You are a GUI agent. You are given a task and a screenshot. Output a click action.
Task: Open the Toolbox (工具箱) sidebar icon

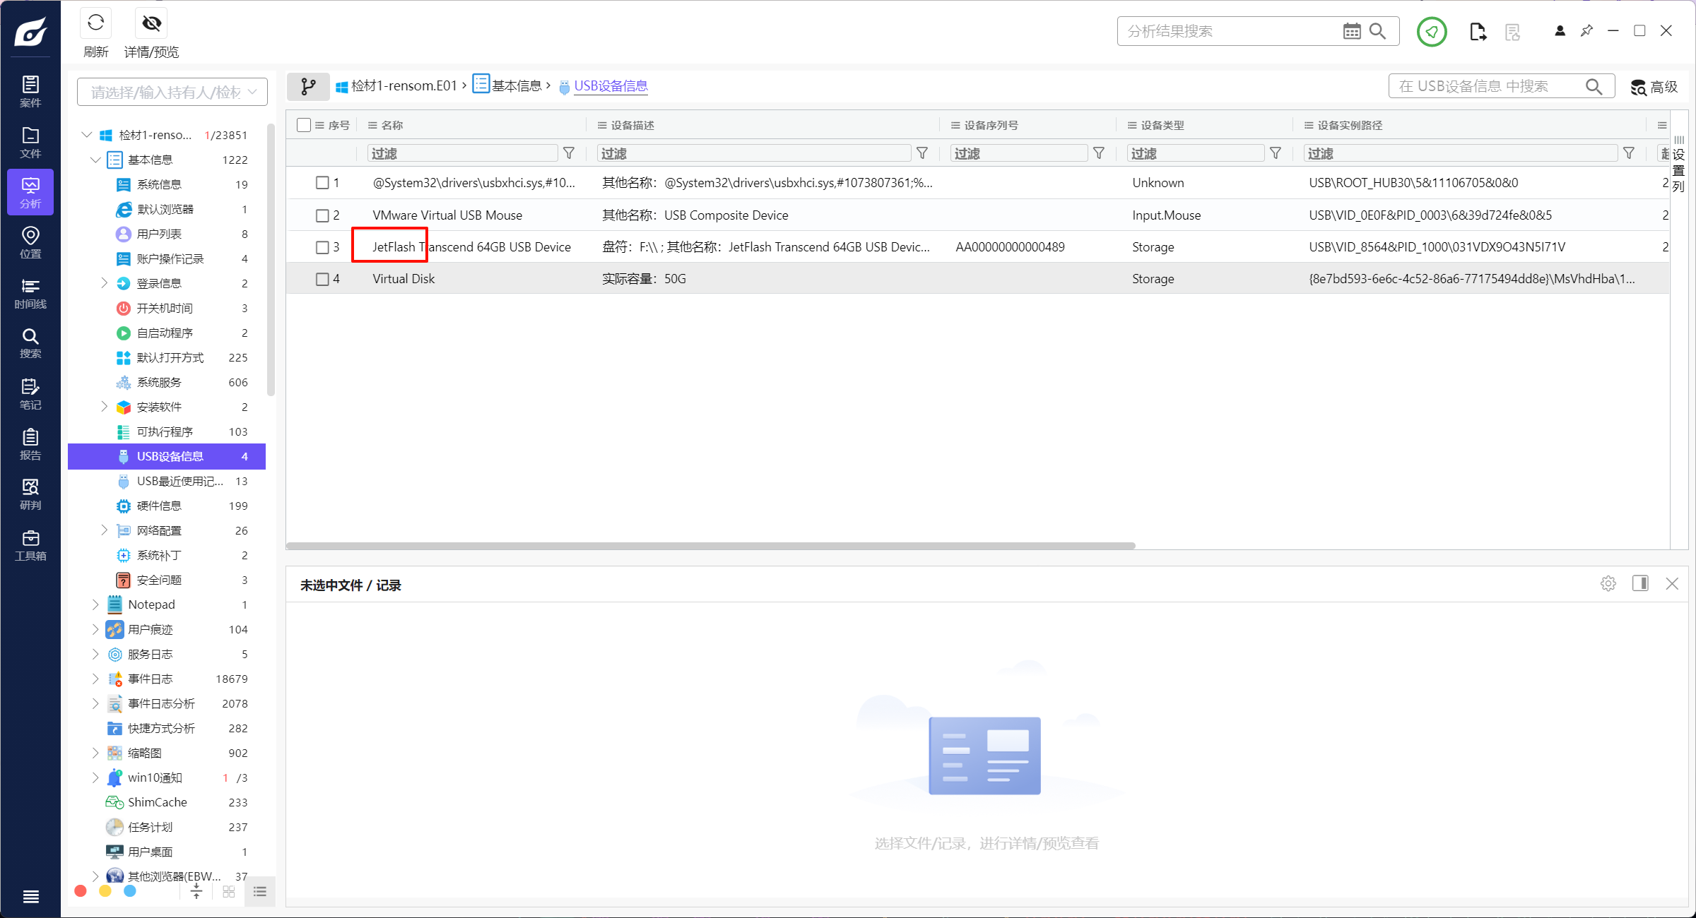click(x=30, y=545)
